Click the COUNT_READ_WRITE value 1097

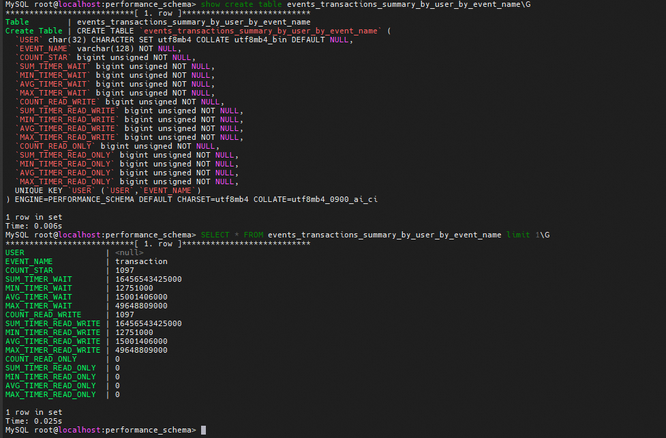coord(125,315)
